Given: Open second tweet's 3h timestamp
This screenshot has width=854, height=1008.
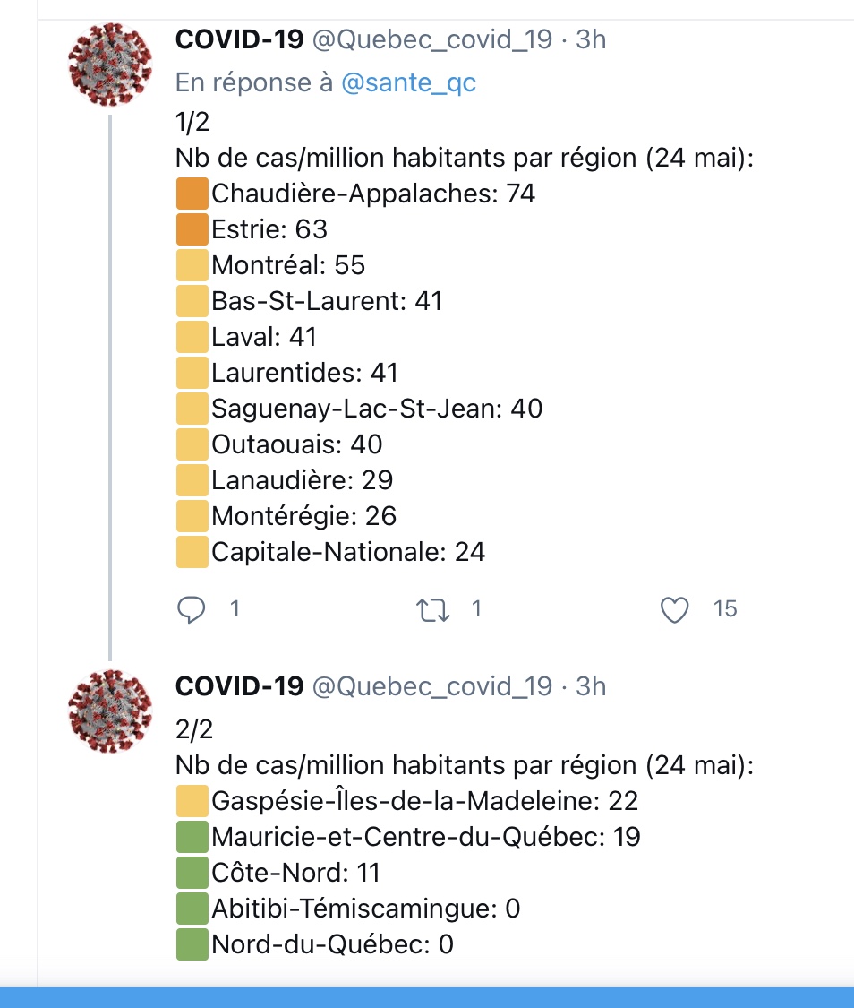Looking at the screenshot, I should coord(591,686).
